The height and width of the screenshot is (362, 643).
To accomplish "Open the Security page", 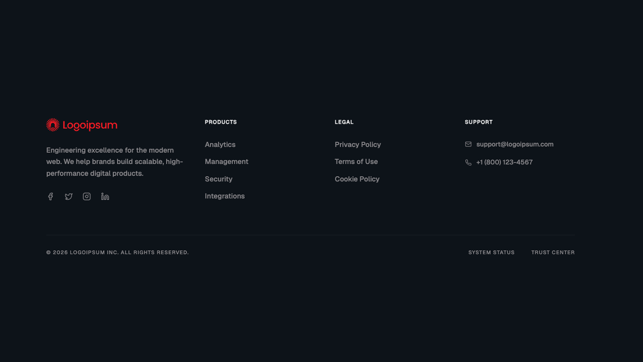I will 218,179.
